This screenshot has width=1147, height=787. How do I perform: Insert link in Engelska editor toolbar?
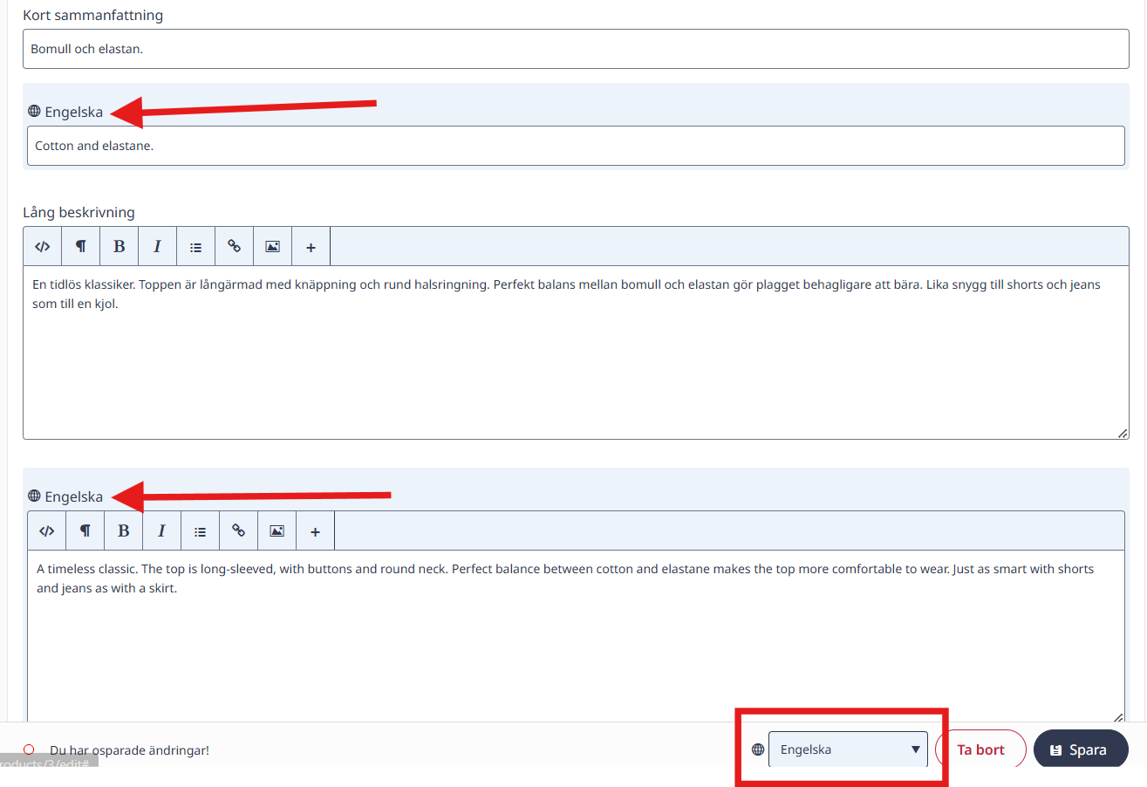(238, 530)
